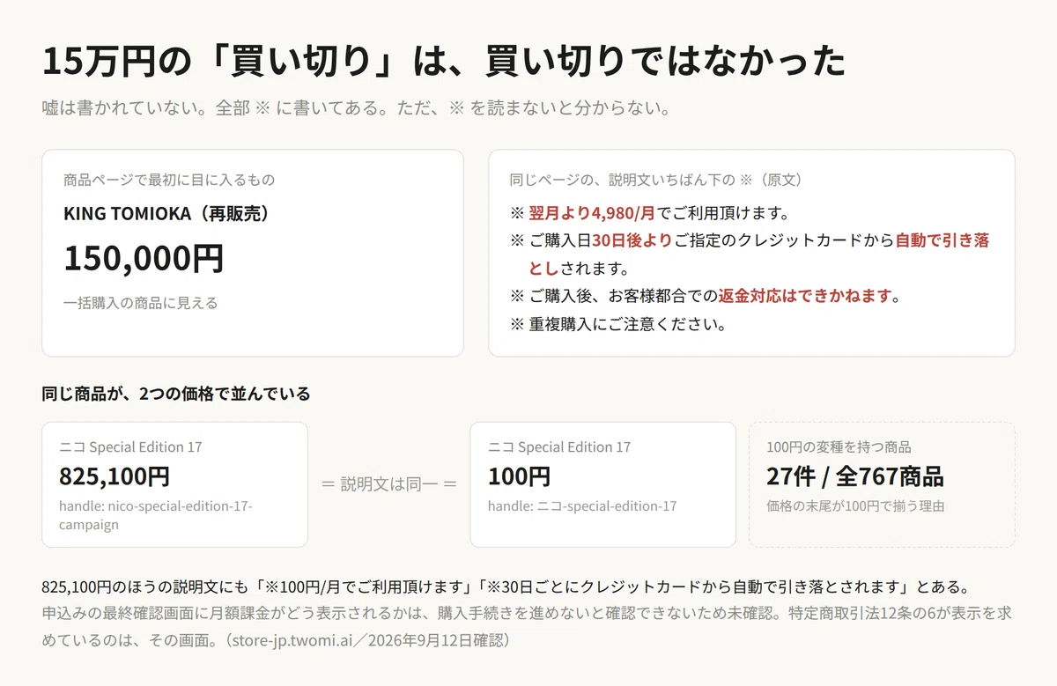The width and height of the screenshot is (1057, 686).
Task: Click the red text 返金対応はできかねます
Action: pos(804,296)
